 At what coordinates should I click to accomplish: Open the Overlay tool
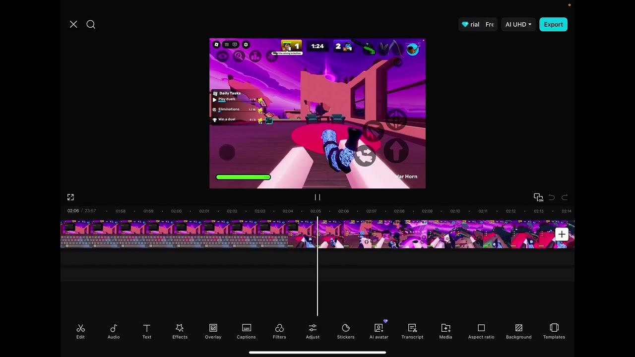click(213, 331)
